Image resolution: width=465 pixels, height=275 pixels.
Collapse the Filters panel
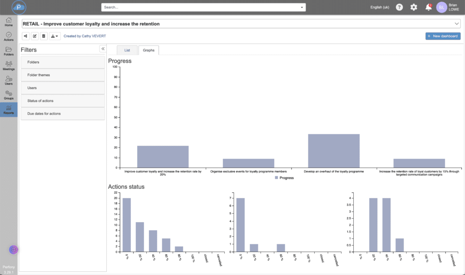click(x=103, y=49)
